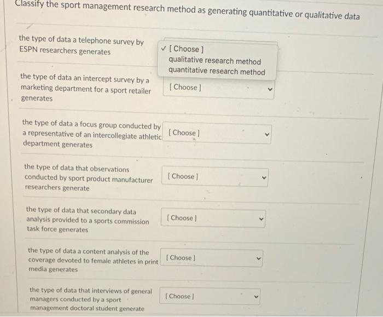Screen dimensions: 383x317
Task: Click the chevron arrow on the observations dropdown
Action: 264,177
